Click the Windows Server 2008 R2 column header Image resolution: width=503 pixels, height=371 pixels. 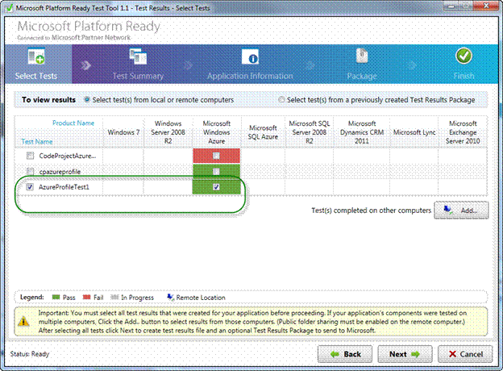click(168, 132)
